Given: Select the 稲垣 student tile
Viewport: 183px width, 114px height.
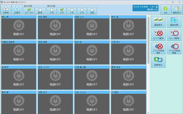Looking at the screenshot, I should (55, 52).
